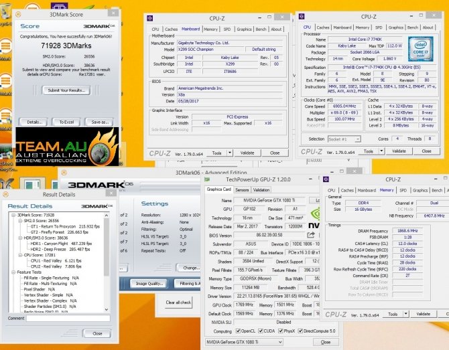Click 3DMark Score window title icon

[18, 14]
